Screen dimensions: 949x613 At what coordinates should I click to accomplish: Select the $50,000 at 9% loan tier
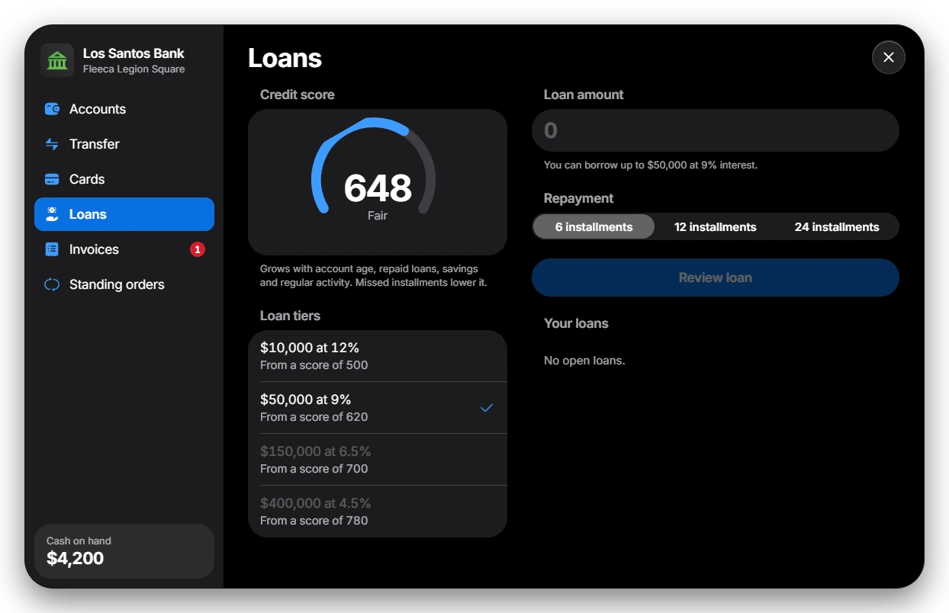[x=378, y=408]
